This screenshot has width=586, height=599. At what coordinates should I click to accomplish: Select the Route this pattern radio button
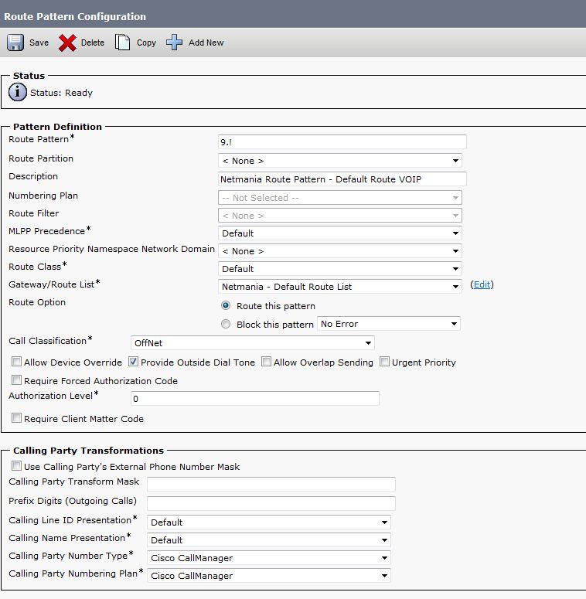point(226,305)
